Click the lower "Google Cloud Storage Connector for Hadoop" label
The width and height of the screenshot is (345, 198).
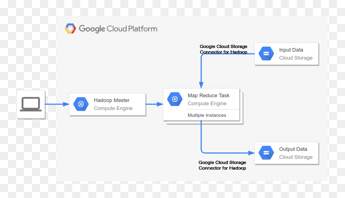222,165
